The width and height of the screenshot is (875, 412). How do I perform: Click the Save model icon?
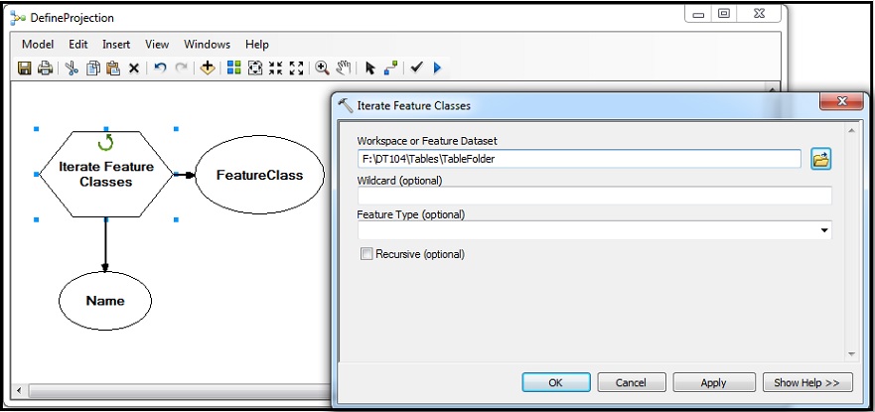tap(26, 69)
